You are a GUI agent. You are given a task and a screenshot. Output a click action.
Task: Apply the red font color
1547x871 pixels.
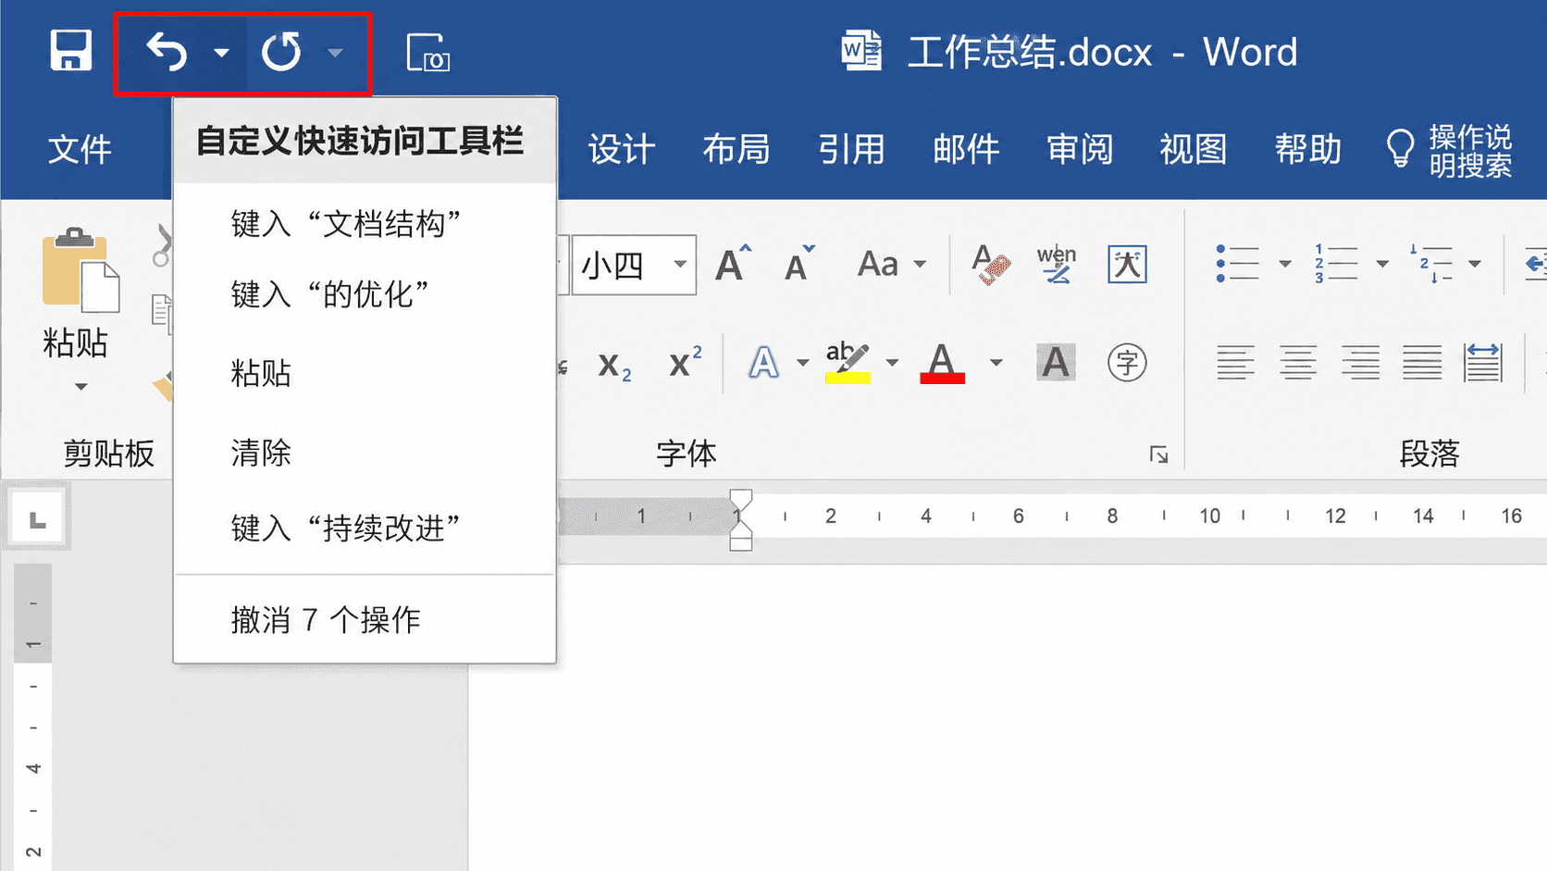[942, 363]
